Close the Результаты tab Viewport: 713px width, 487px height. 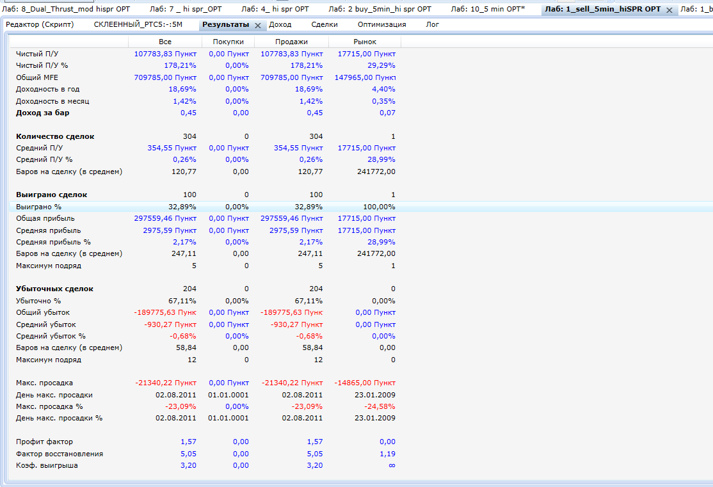click(257, 25)
